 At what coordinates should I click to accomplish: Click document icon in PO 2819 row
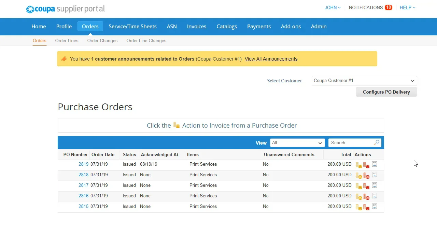coord(375,164)
